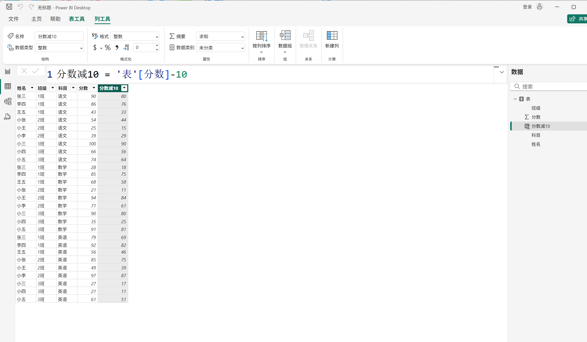Screen dimensions: 587x342
Task: Open the 文件 menu
Action: click(x=14, y=19)
